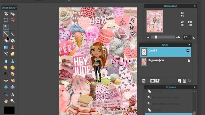Select the Pencil tool

(x=6, y=34)
